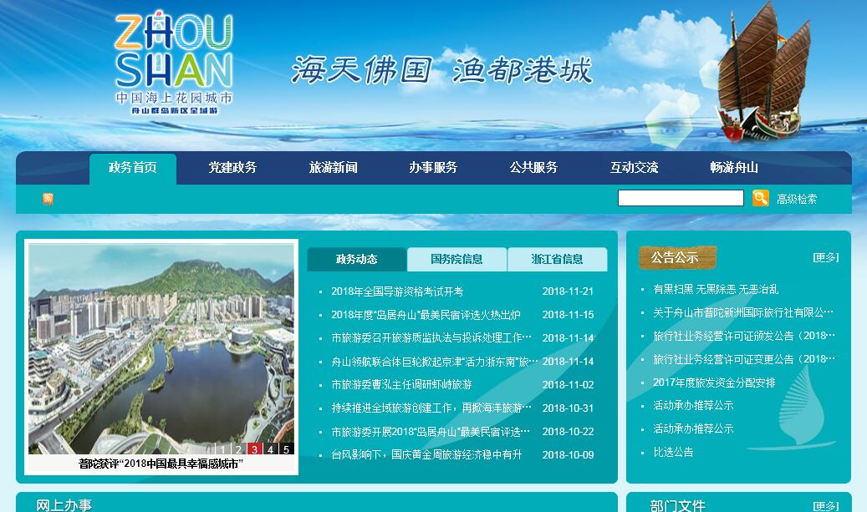Open 有黑扫黑 无黑除恶 无恶治乱 announcement

point(715,289)
